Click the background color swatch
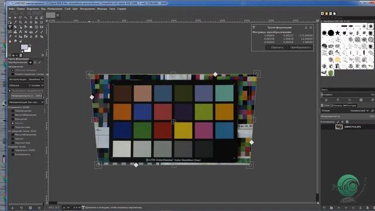 coord(29,50)
